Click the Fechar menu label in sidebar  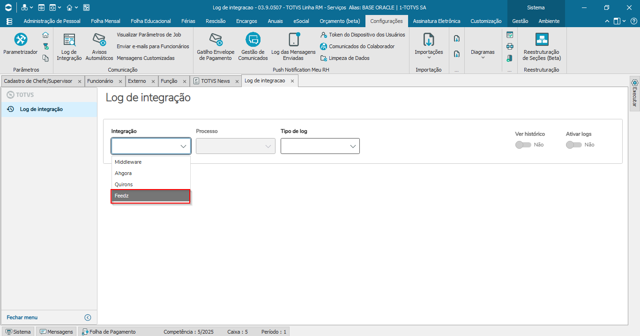[22, 317]
